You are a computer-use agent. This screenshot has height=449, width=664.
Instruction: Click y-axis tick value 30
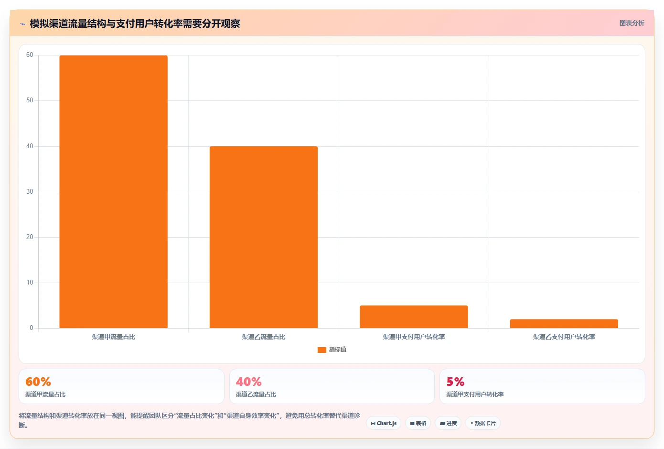tap(30, 192)
